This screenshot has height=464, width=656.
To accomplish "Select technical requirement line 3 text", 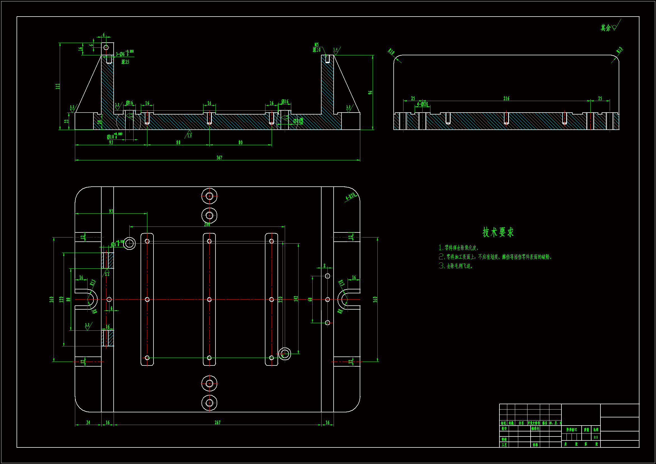I will coord(456,266).
